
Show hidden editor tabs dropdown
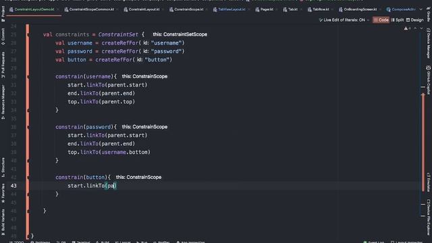[421, 9]
